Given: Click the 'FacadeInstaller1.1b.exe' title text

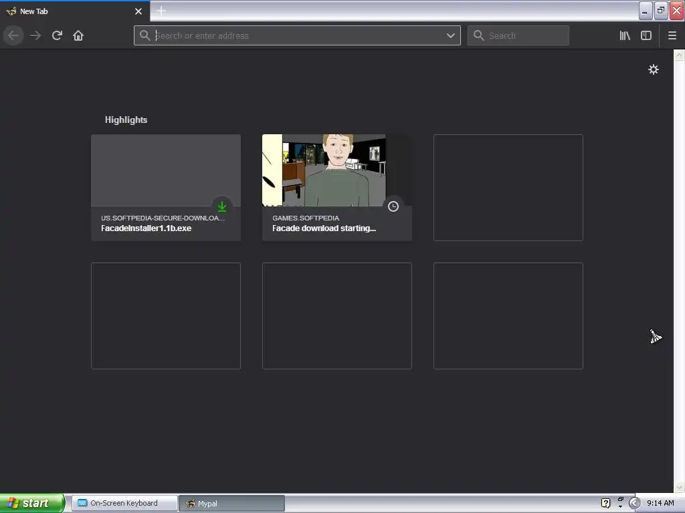Looking at the screenshot, I should click(146, 228).
